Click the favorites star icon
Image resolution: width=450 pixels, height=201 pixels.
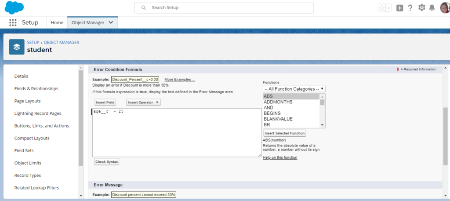pyautogui.click(x=381, y=8)
